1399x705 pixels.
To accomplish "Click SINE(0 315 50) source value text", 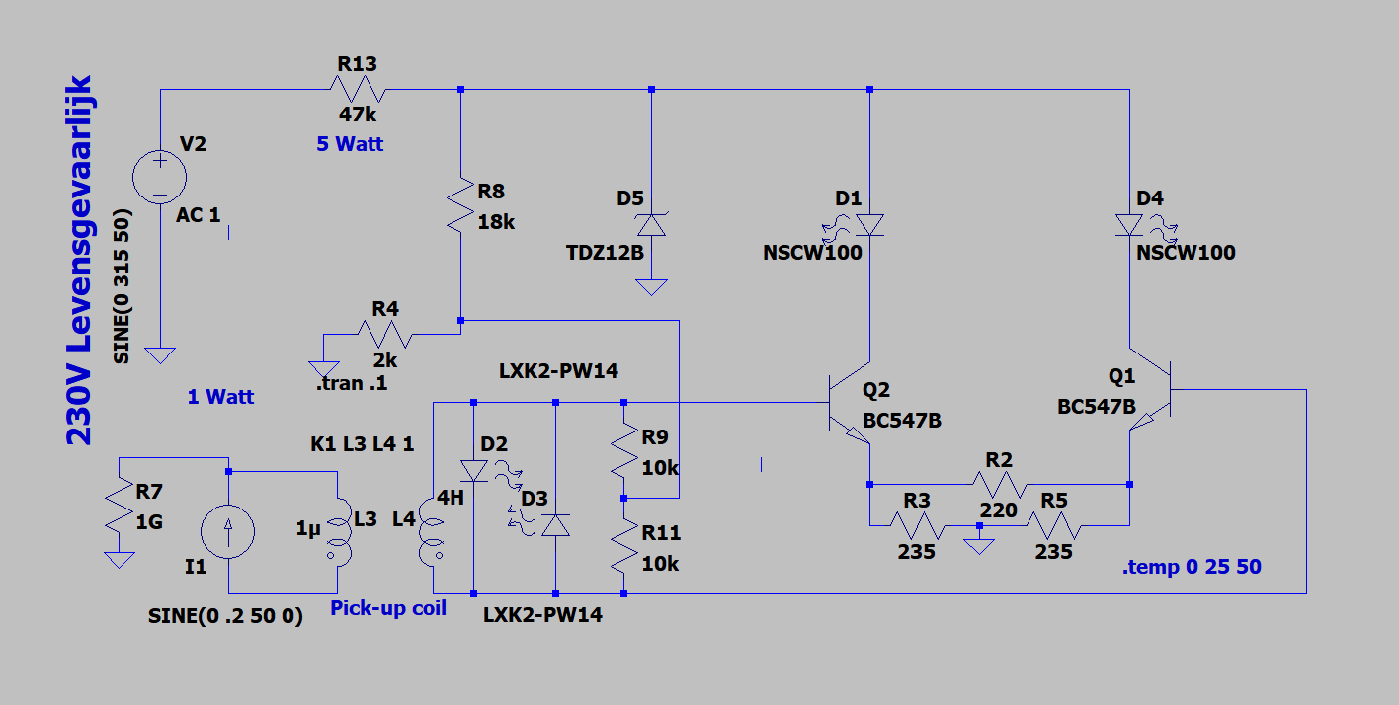I will (x=122, y=286).
